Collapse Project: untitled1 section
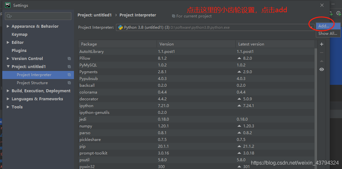 click(x=8, y=67)
